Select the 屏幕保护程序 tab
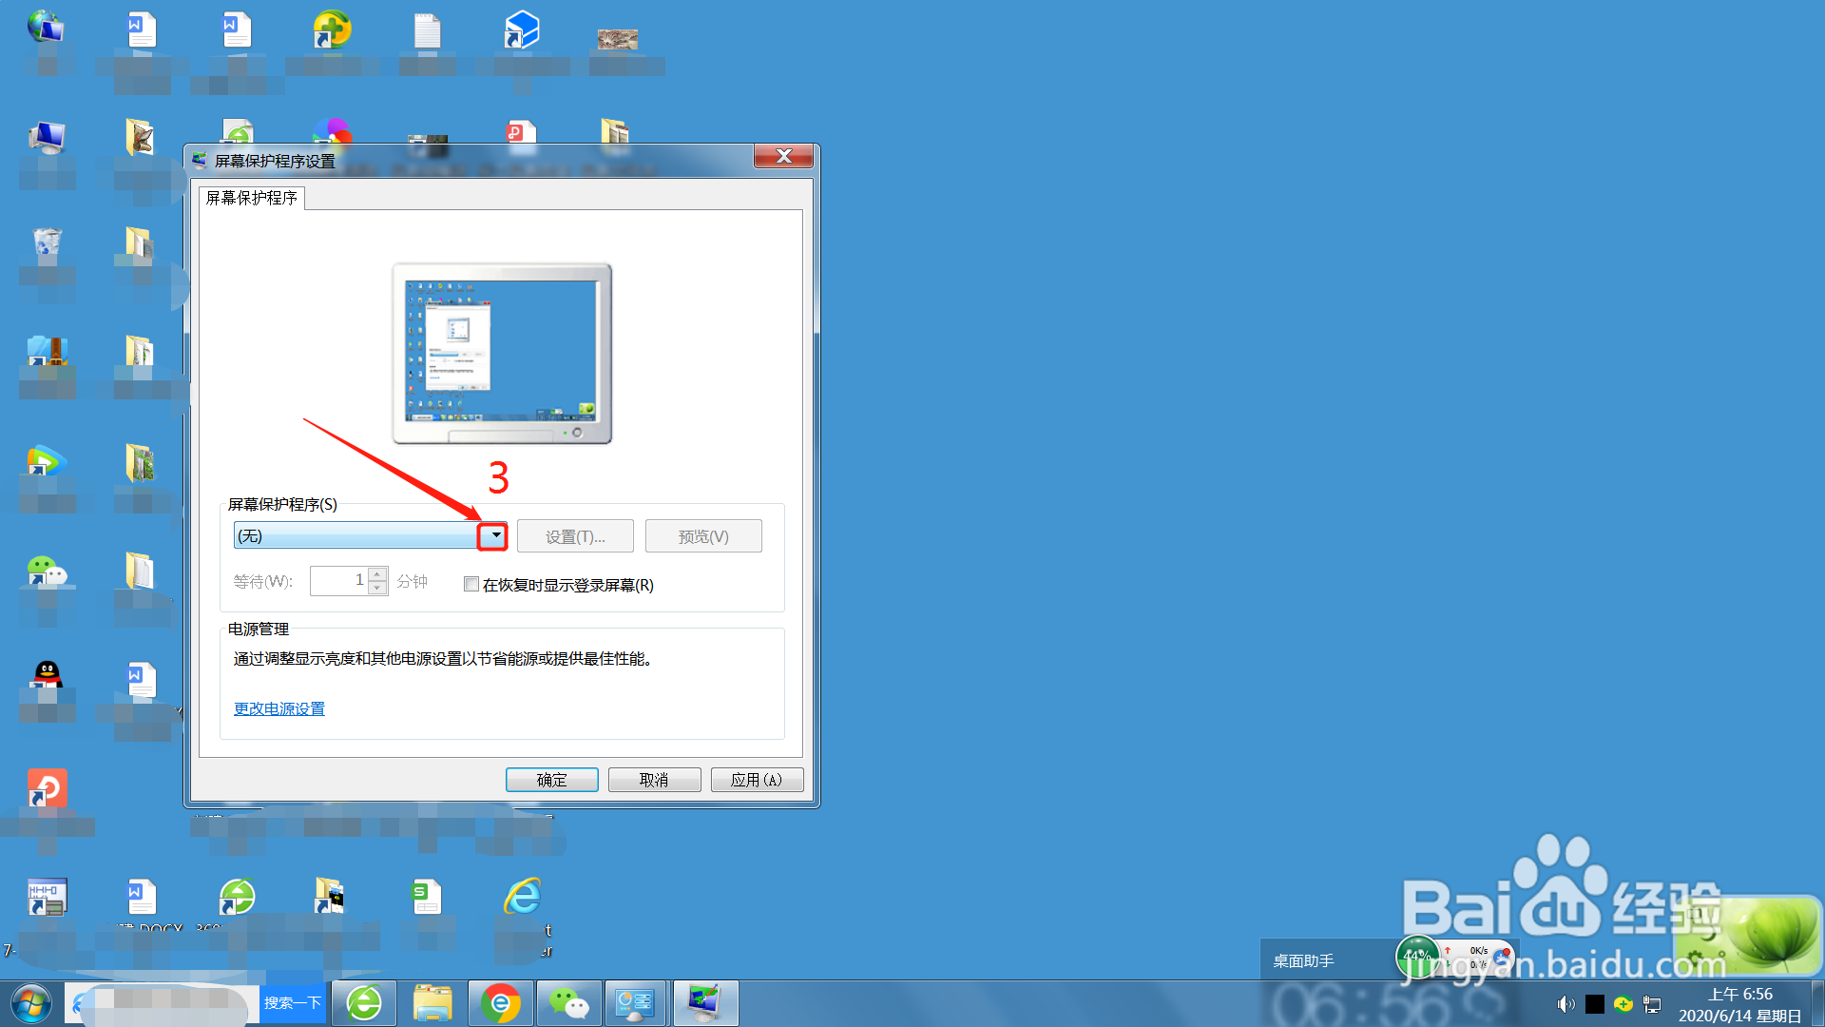The image size is (1825, 1027). click(x=252, y=198)
